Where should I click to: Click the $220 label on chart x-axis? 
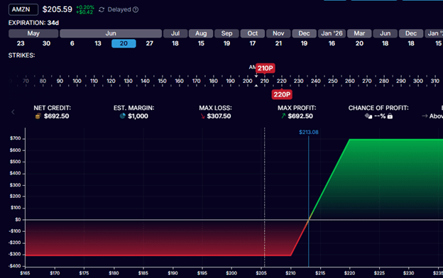pyautogui.click(x=349, y=273)
